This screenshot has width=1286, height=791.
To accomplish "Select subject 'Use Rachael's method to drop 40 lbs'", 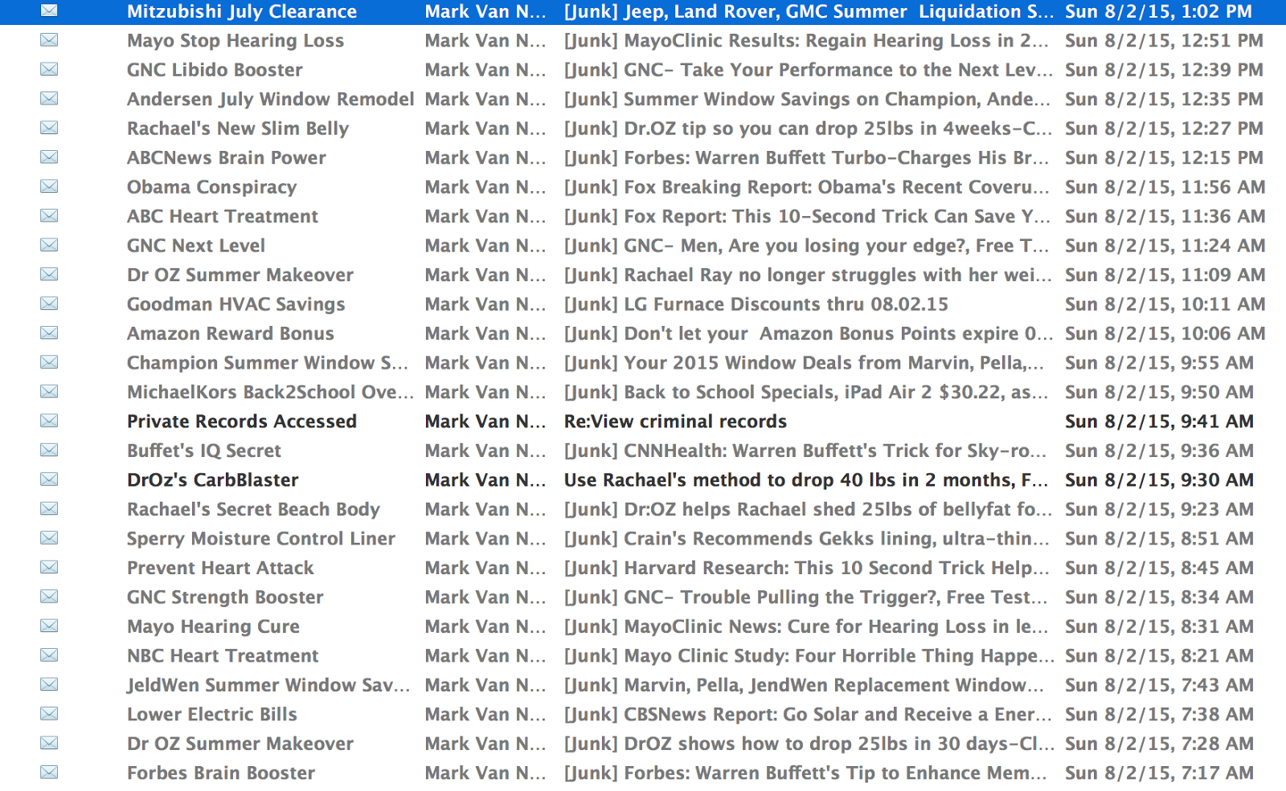I will click(789, 480).
